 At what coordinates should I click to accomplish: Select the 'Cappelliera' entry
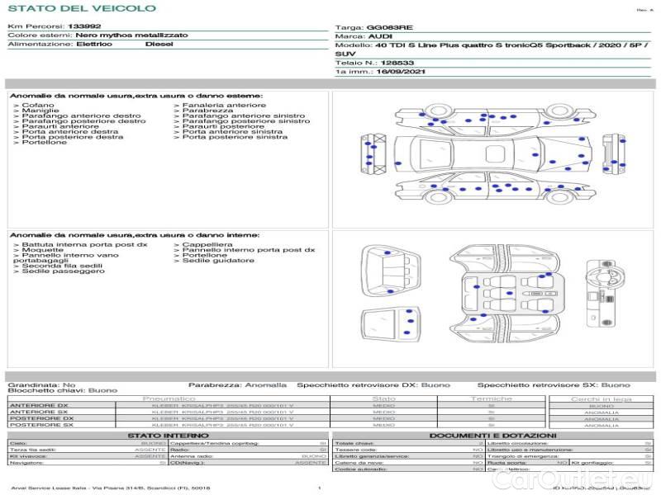pos(207,244)
